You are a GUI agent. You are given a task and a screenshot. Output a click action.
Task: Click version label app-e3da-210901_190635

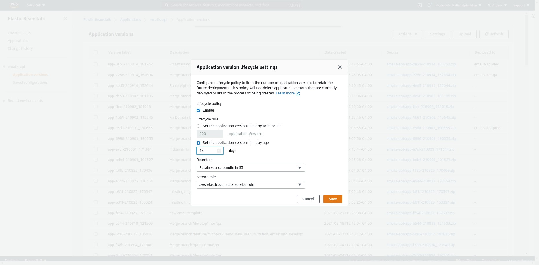pyautogui.click(x=130, y=128)
